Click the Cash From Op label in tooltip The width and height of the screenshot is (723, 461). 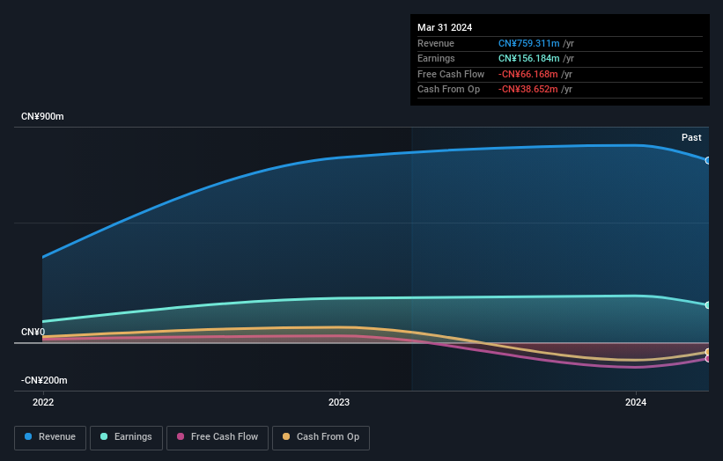pos(448,90)
